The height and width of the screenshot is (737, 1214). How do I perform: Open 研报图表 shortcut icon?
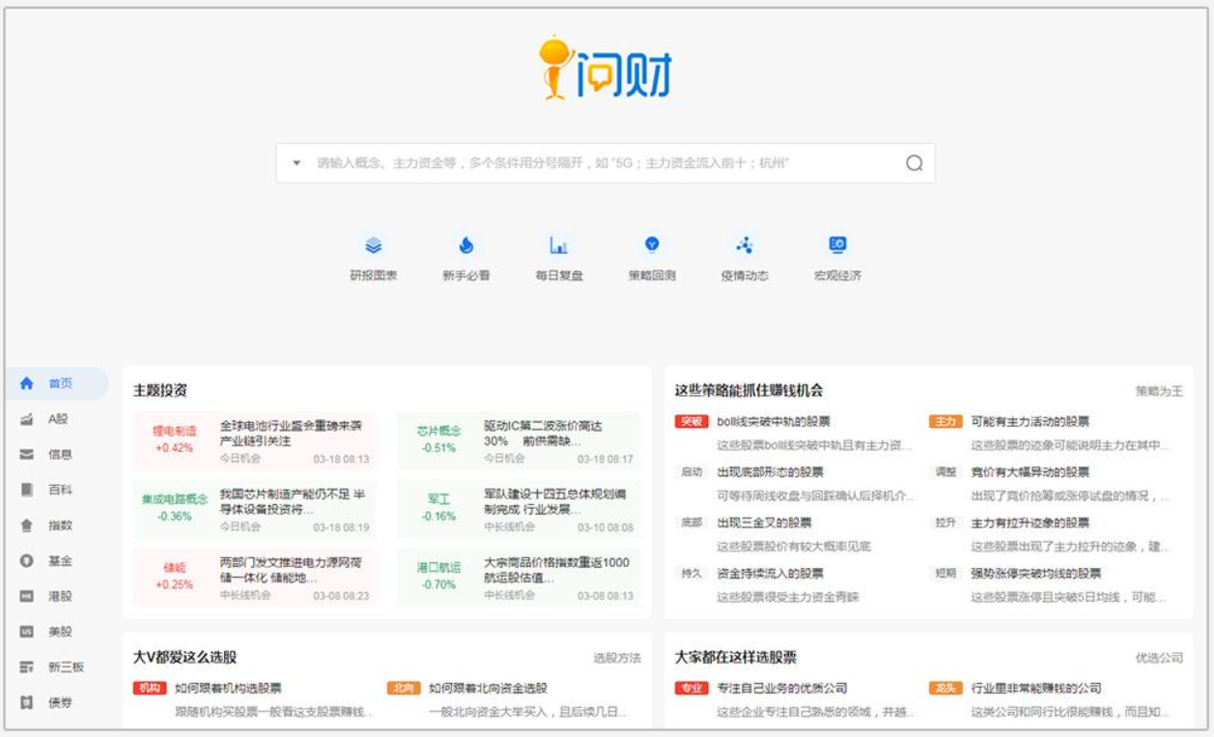coord(374,245)
